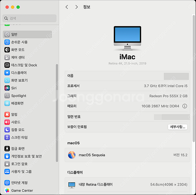Screen dimensions: 196x195
Task: Select the 프로세서 row value text
Action: pyautogui.click(x=166, y=86)
